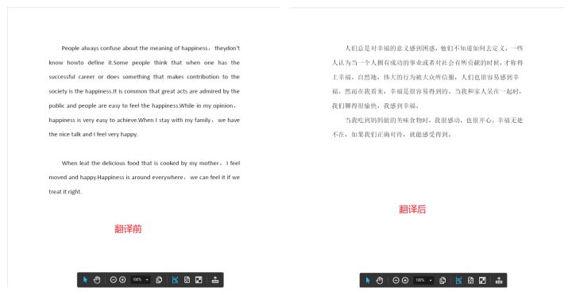The image size is (572, 295).
Task: Click the page view icon in right document toolbar
Action: coord(443,280)
